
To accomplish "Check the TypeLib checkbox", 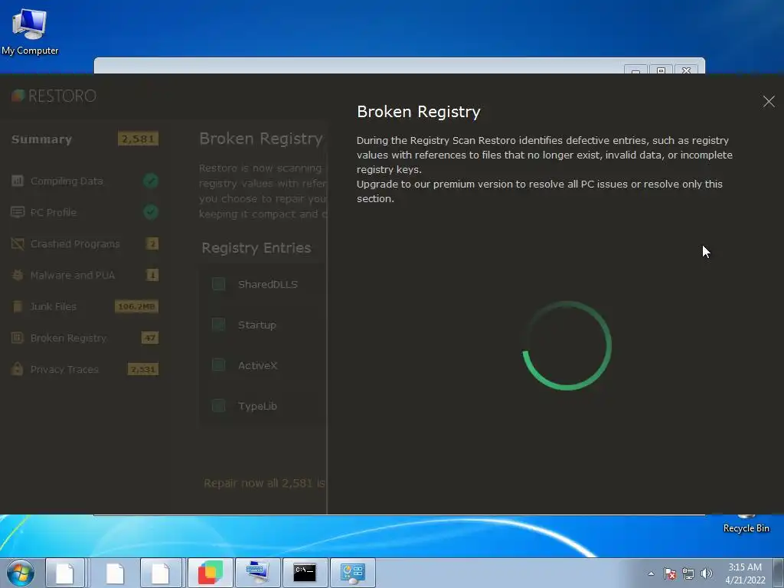I will (218, 406).
